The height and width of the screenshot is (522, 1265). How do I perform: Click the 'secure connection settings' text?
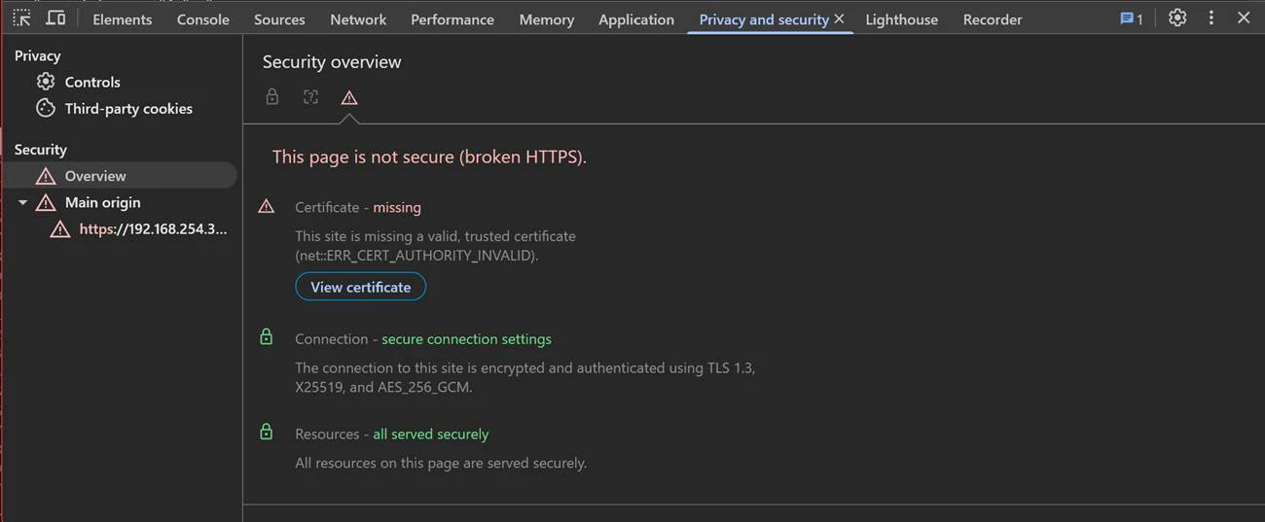466,339
